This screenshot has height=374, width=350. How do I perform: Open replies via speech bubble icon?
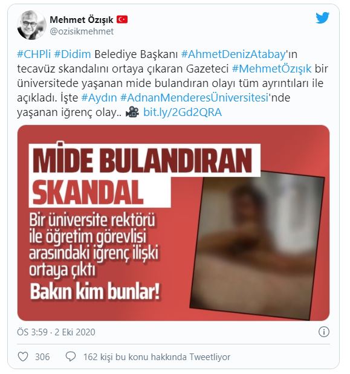point(71,356)
